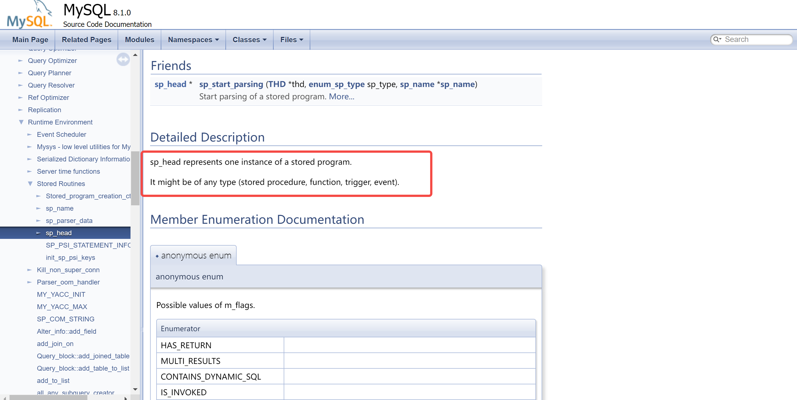The image size is (797, 400).
Task: Click inside the Search input field
Action: 755,39
